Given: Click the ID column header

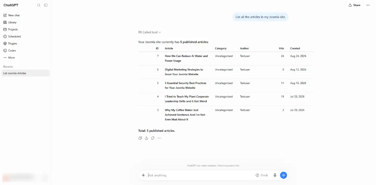Looking at the screenshot, I should pyautogui.click(x=157, y=49).
